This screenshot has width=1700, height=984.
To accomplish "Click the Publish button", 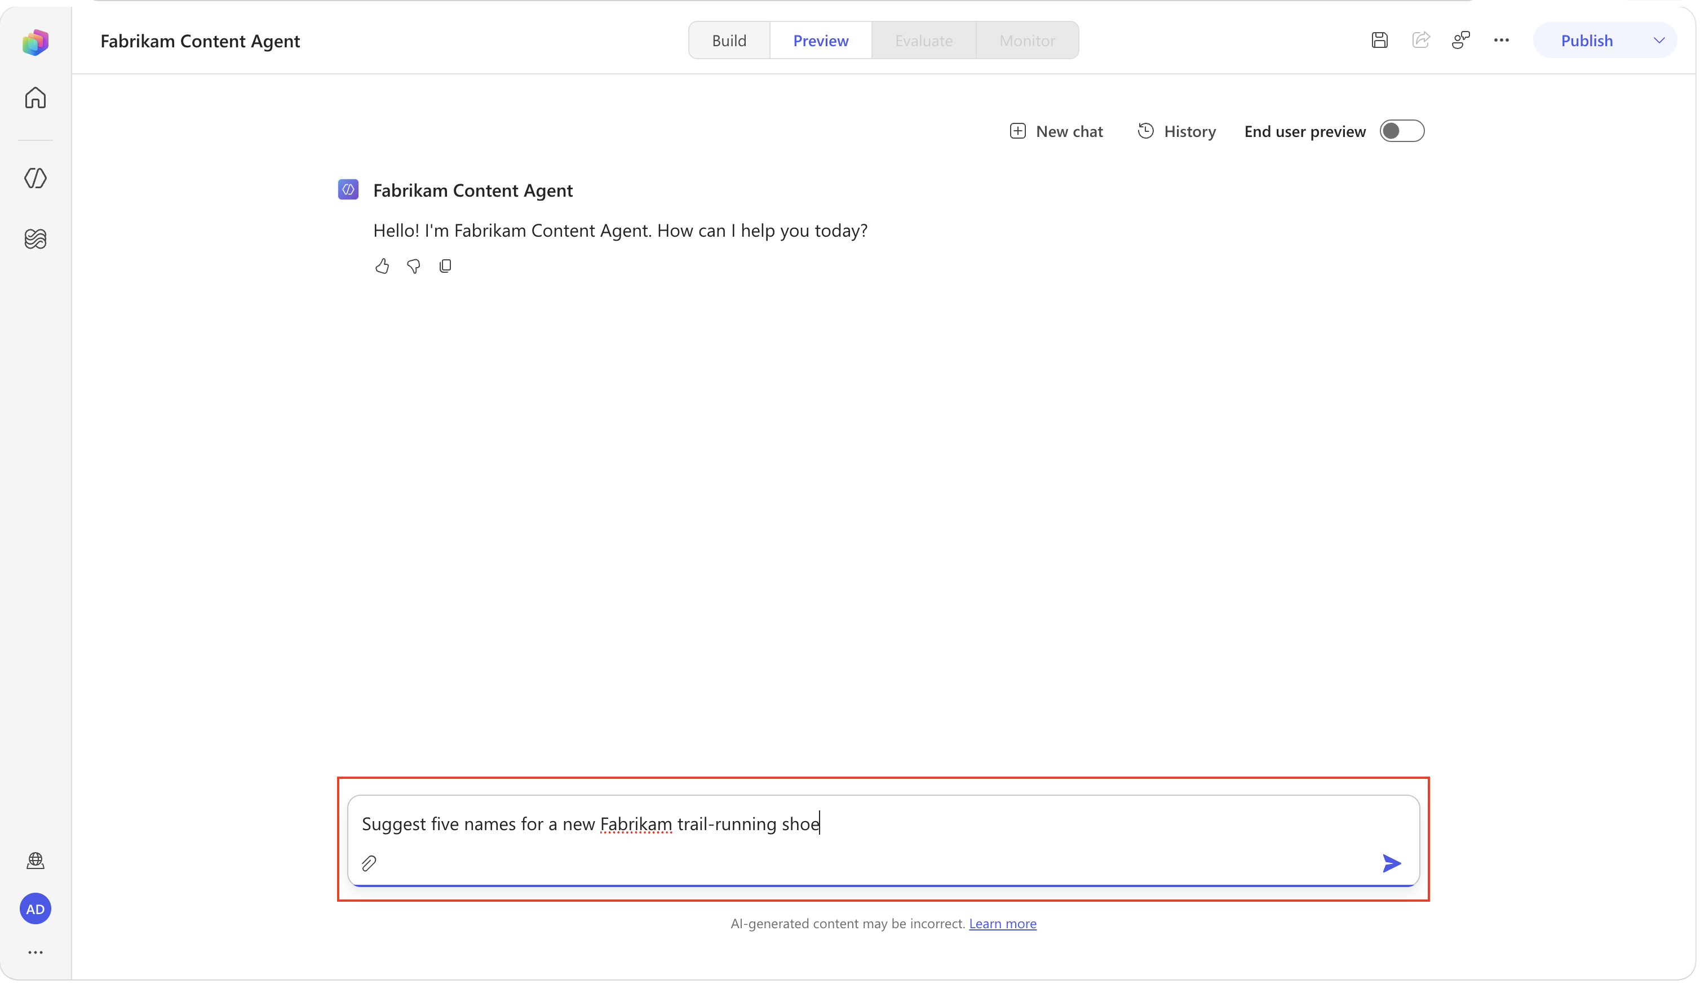I will click(x=1587, y=41).
